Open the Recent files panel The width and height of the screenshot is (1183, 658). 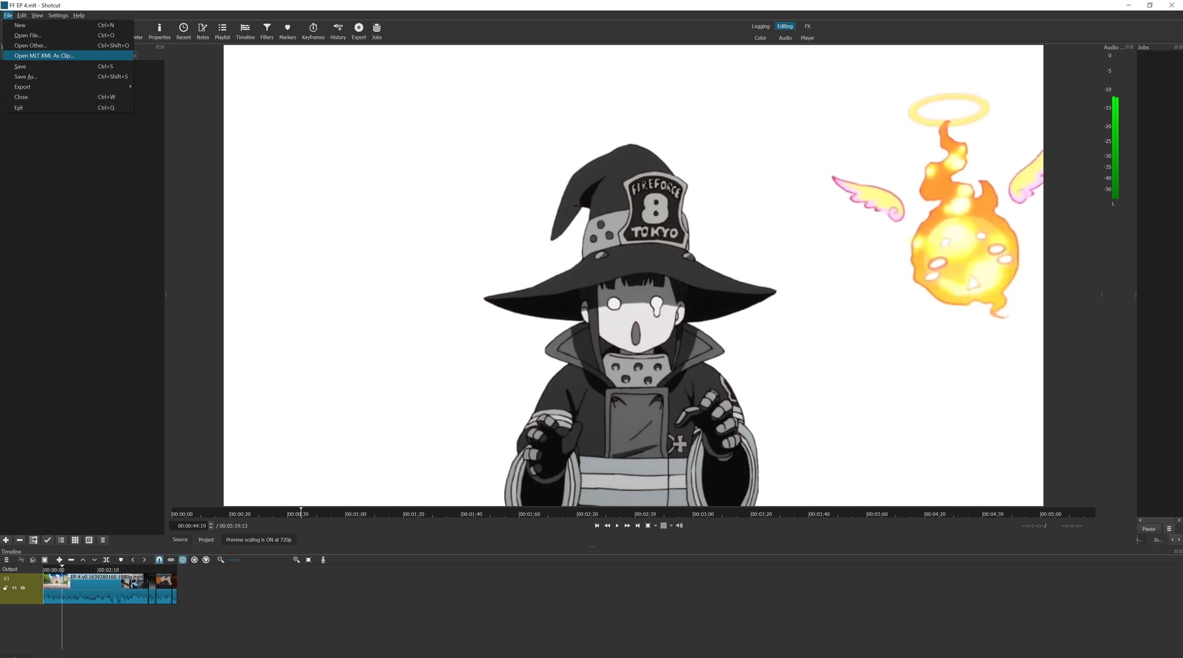(184, 31)
